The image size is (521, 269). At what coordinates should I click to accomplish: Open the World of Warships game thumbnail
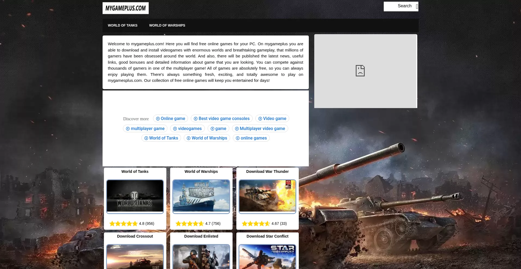tap(201, 196)
